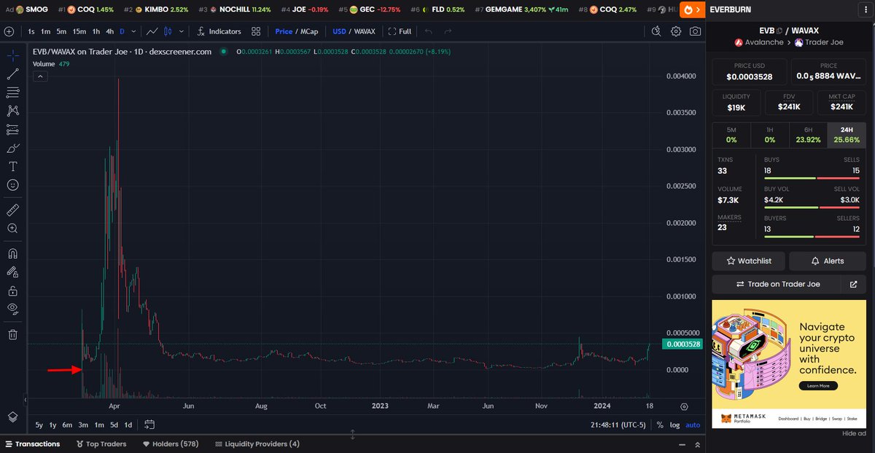
Task: Add EVB pair to Watchlist
Action: point(749,261)
